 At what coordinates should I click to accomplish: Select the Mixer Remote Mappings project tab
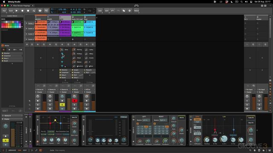(22, 6)
